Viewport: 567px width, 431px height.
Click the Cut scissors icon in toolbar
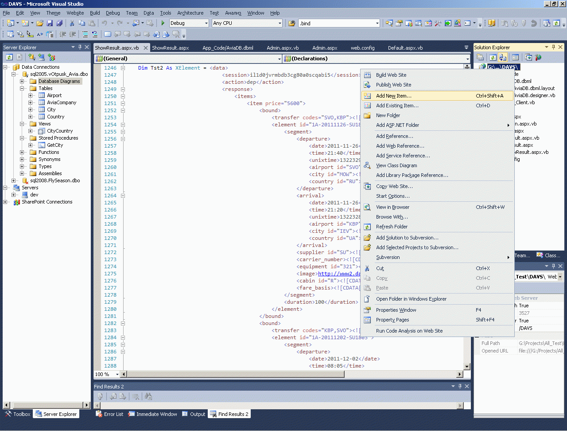point(72,23)
